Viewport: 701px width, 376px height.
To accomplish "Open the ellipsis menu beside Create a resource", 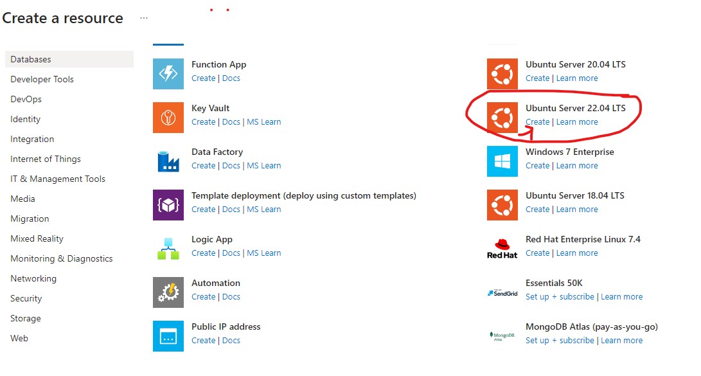I will click(x=144, y=19).
